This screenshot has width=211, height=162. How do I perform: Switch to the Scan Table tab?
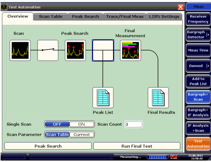tap(50, 17)
